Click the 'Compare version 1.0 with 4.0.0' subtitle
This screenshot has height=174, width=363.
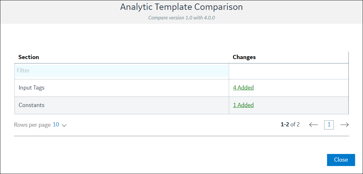tap(181, 18)
